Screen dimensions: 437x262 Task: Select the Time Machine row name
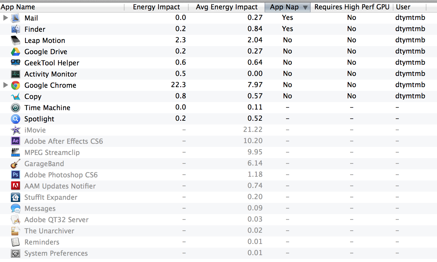pos(47,108)
